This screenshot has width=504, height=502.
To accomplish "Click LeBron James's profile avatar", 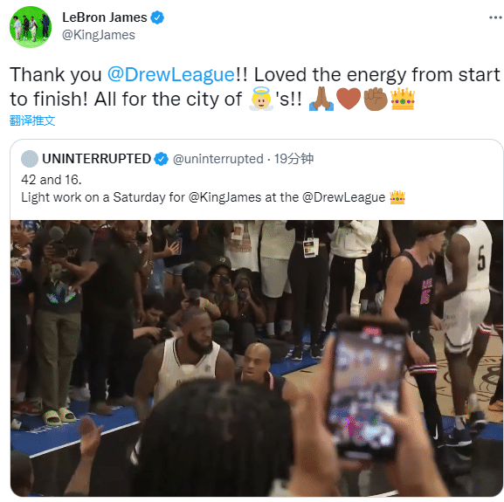I will [31, 27].
